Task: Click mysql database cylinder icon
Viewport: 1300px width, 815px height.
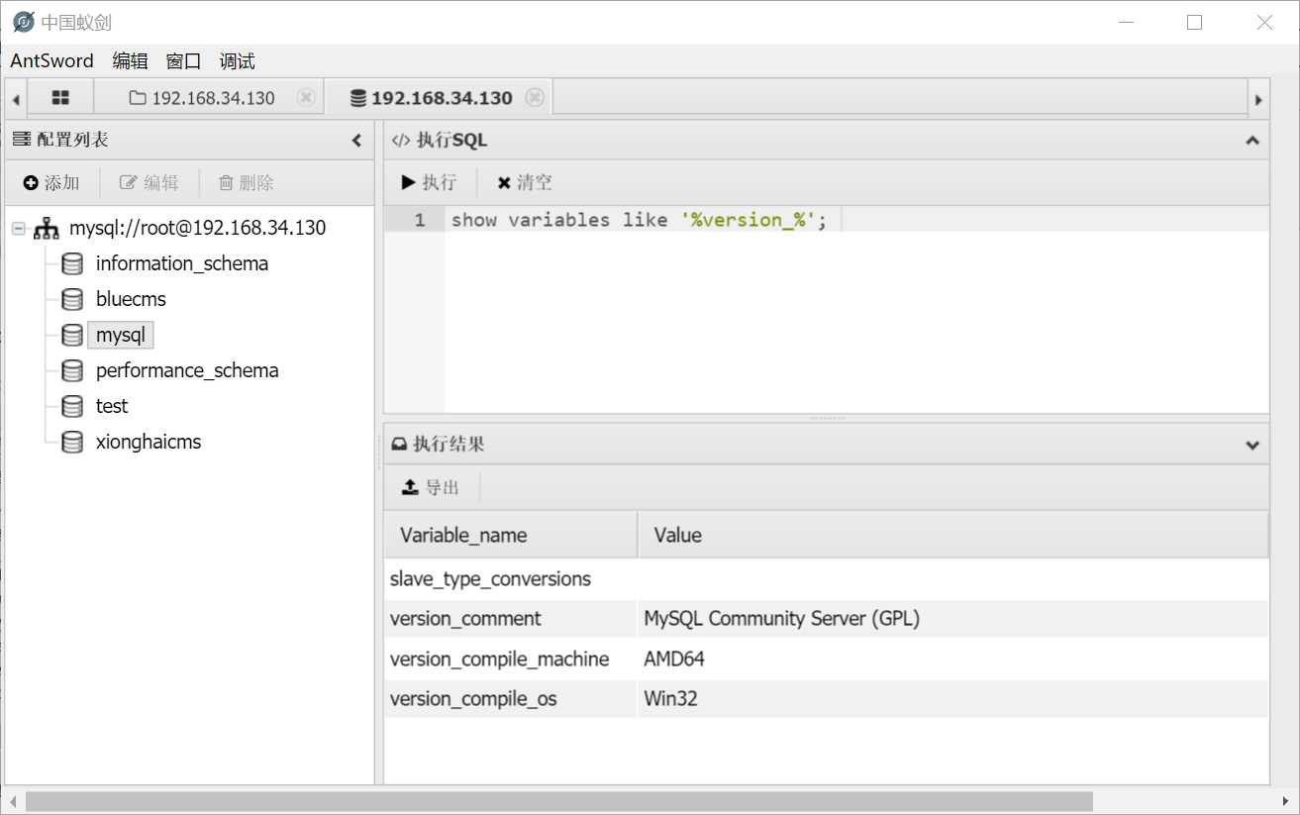Action: (72, 335)
